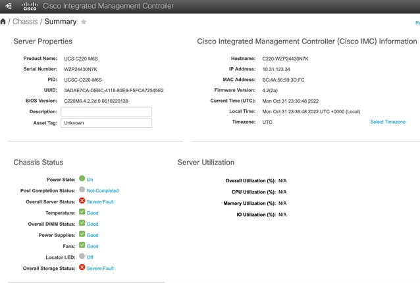Click the CPU Utilization N/A value
Screen dimensions: 420x283
(282, 192)
